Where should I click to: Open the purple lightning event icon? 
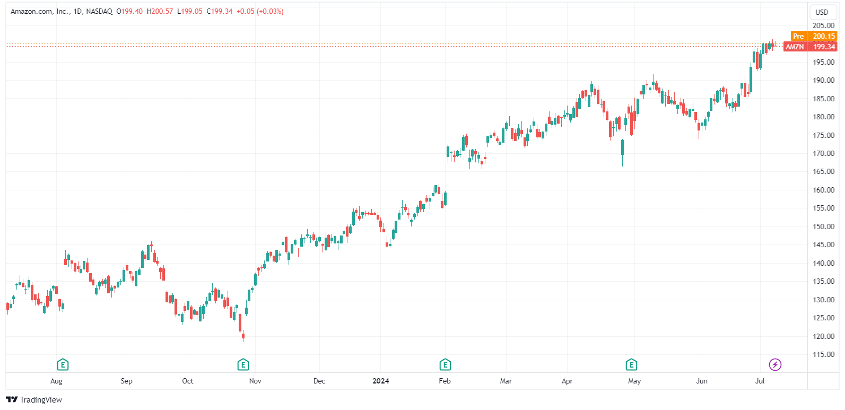pyautogui.click(x=775, y=364)
